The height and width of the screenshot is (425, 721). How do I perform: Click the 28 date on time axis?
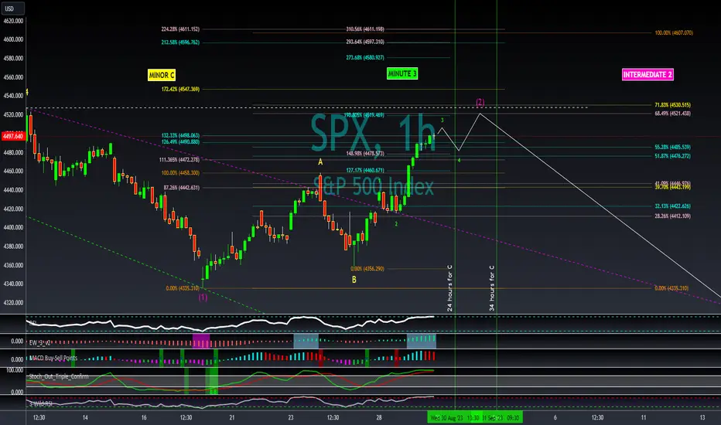click(379, 417)
